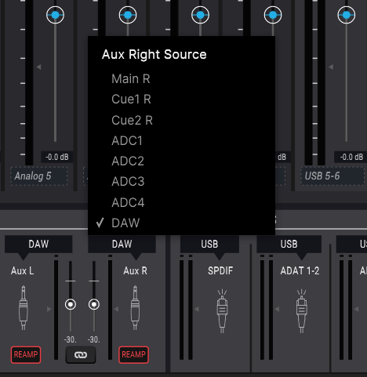Open the DAW source dropdown above Aux R
This screenshot has height=377, width=367.
coord(122,244)
